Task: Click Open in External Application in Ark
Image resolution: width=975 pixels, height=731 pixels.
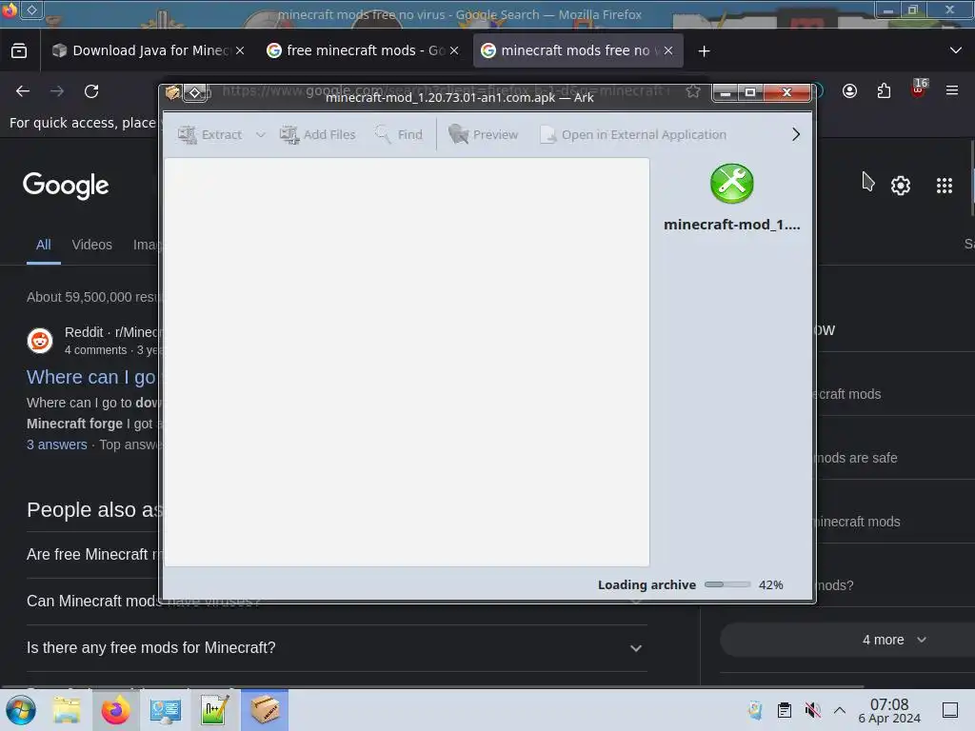Action: [x=633, y=134]
